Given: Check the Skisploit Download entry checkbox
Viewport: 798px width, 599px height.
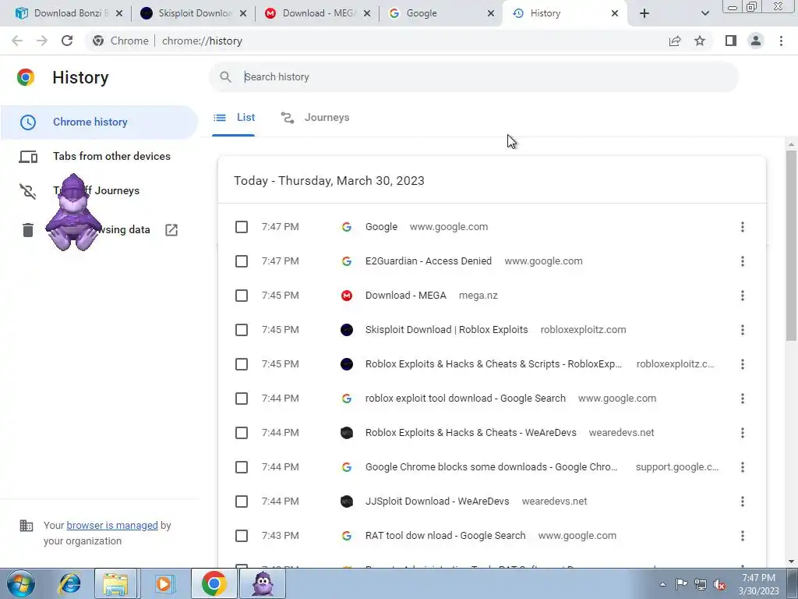Looking at the screenshot, I should click(x=242, y=330).
